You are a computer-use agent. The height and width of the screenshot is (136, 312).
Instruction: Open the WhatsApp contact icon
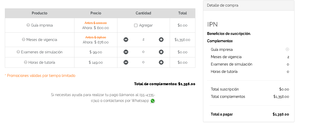pyautogui.click(x=152, y=101)
